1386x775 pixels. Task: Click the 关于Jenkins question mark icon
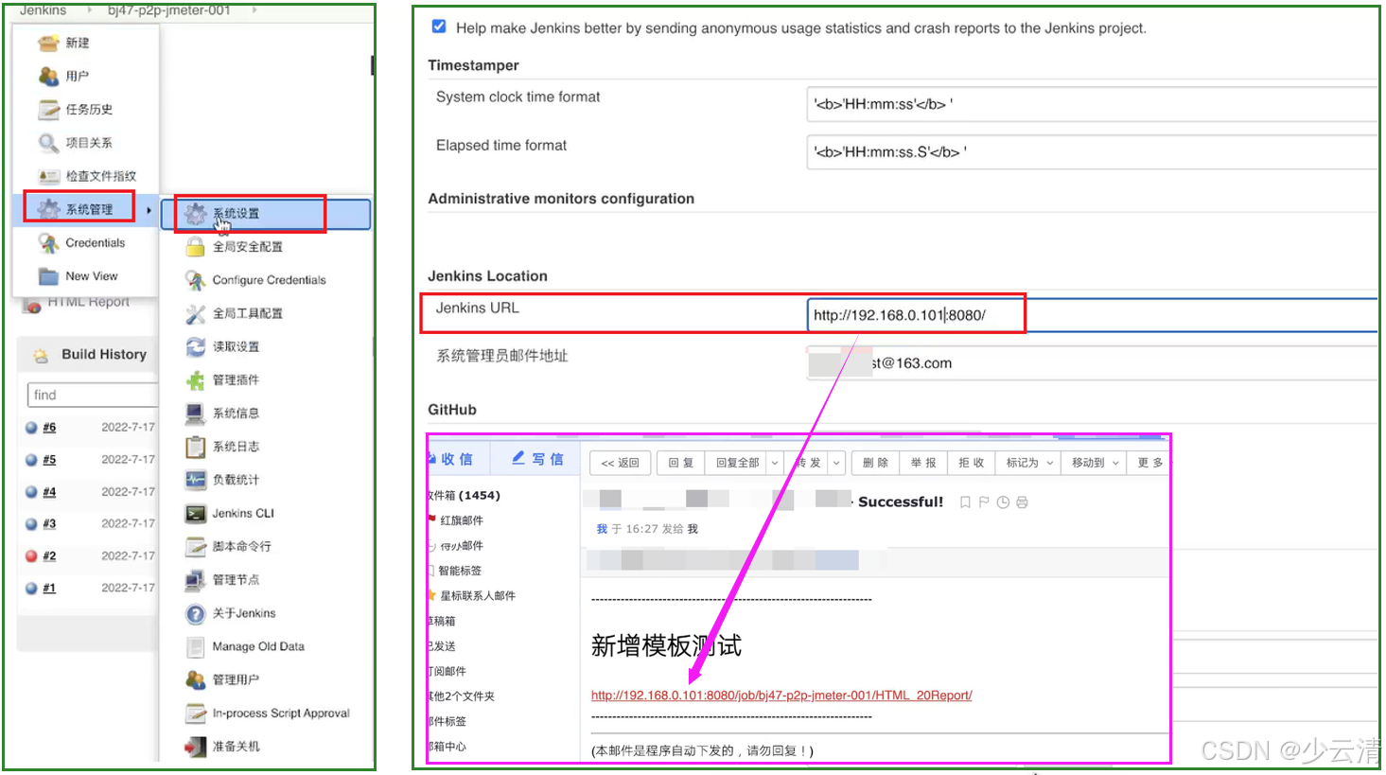coord(195,613)
